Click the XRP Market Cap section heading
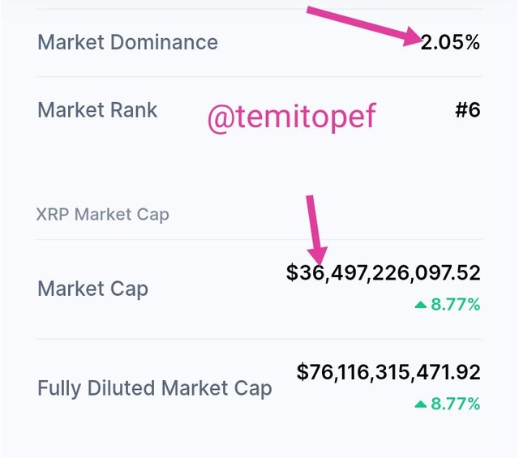519x458 pixels. (x=103, y=215)
